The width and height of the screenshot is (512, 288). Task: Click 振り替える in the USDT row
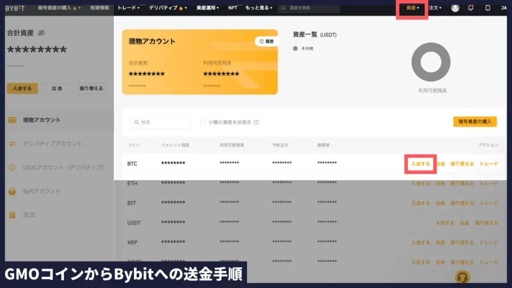[486, 223]
